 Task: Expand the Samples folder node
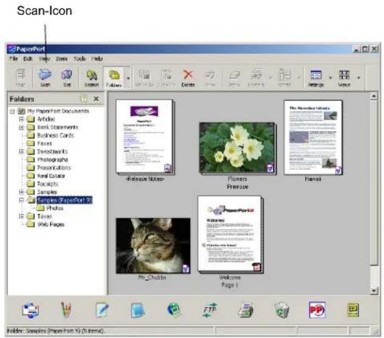click(21, 192)
